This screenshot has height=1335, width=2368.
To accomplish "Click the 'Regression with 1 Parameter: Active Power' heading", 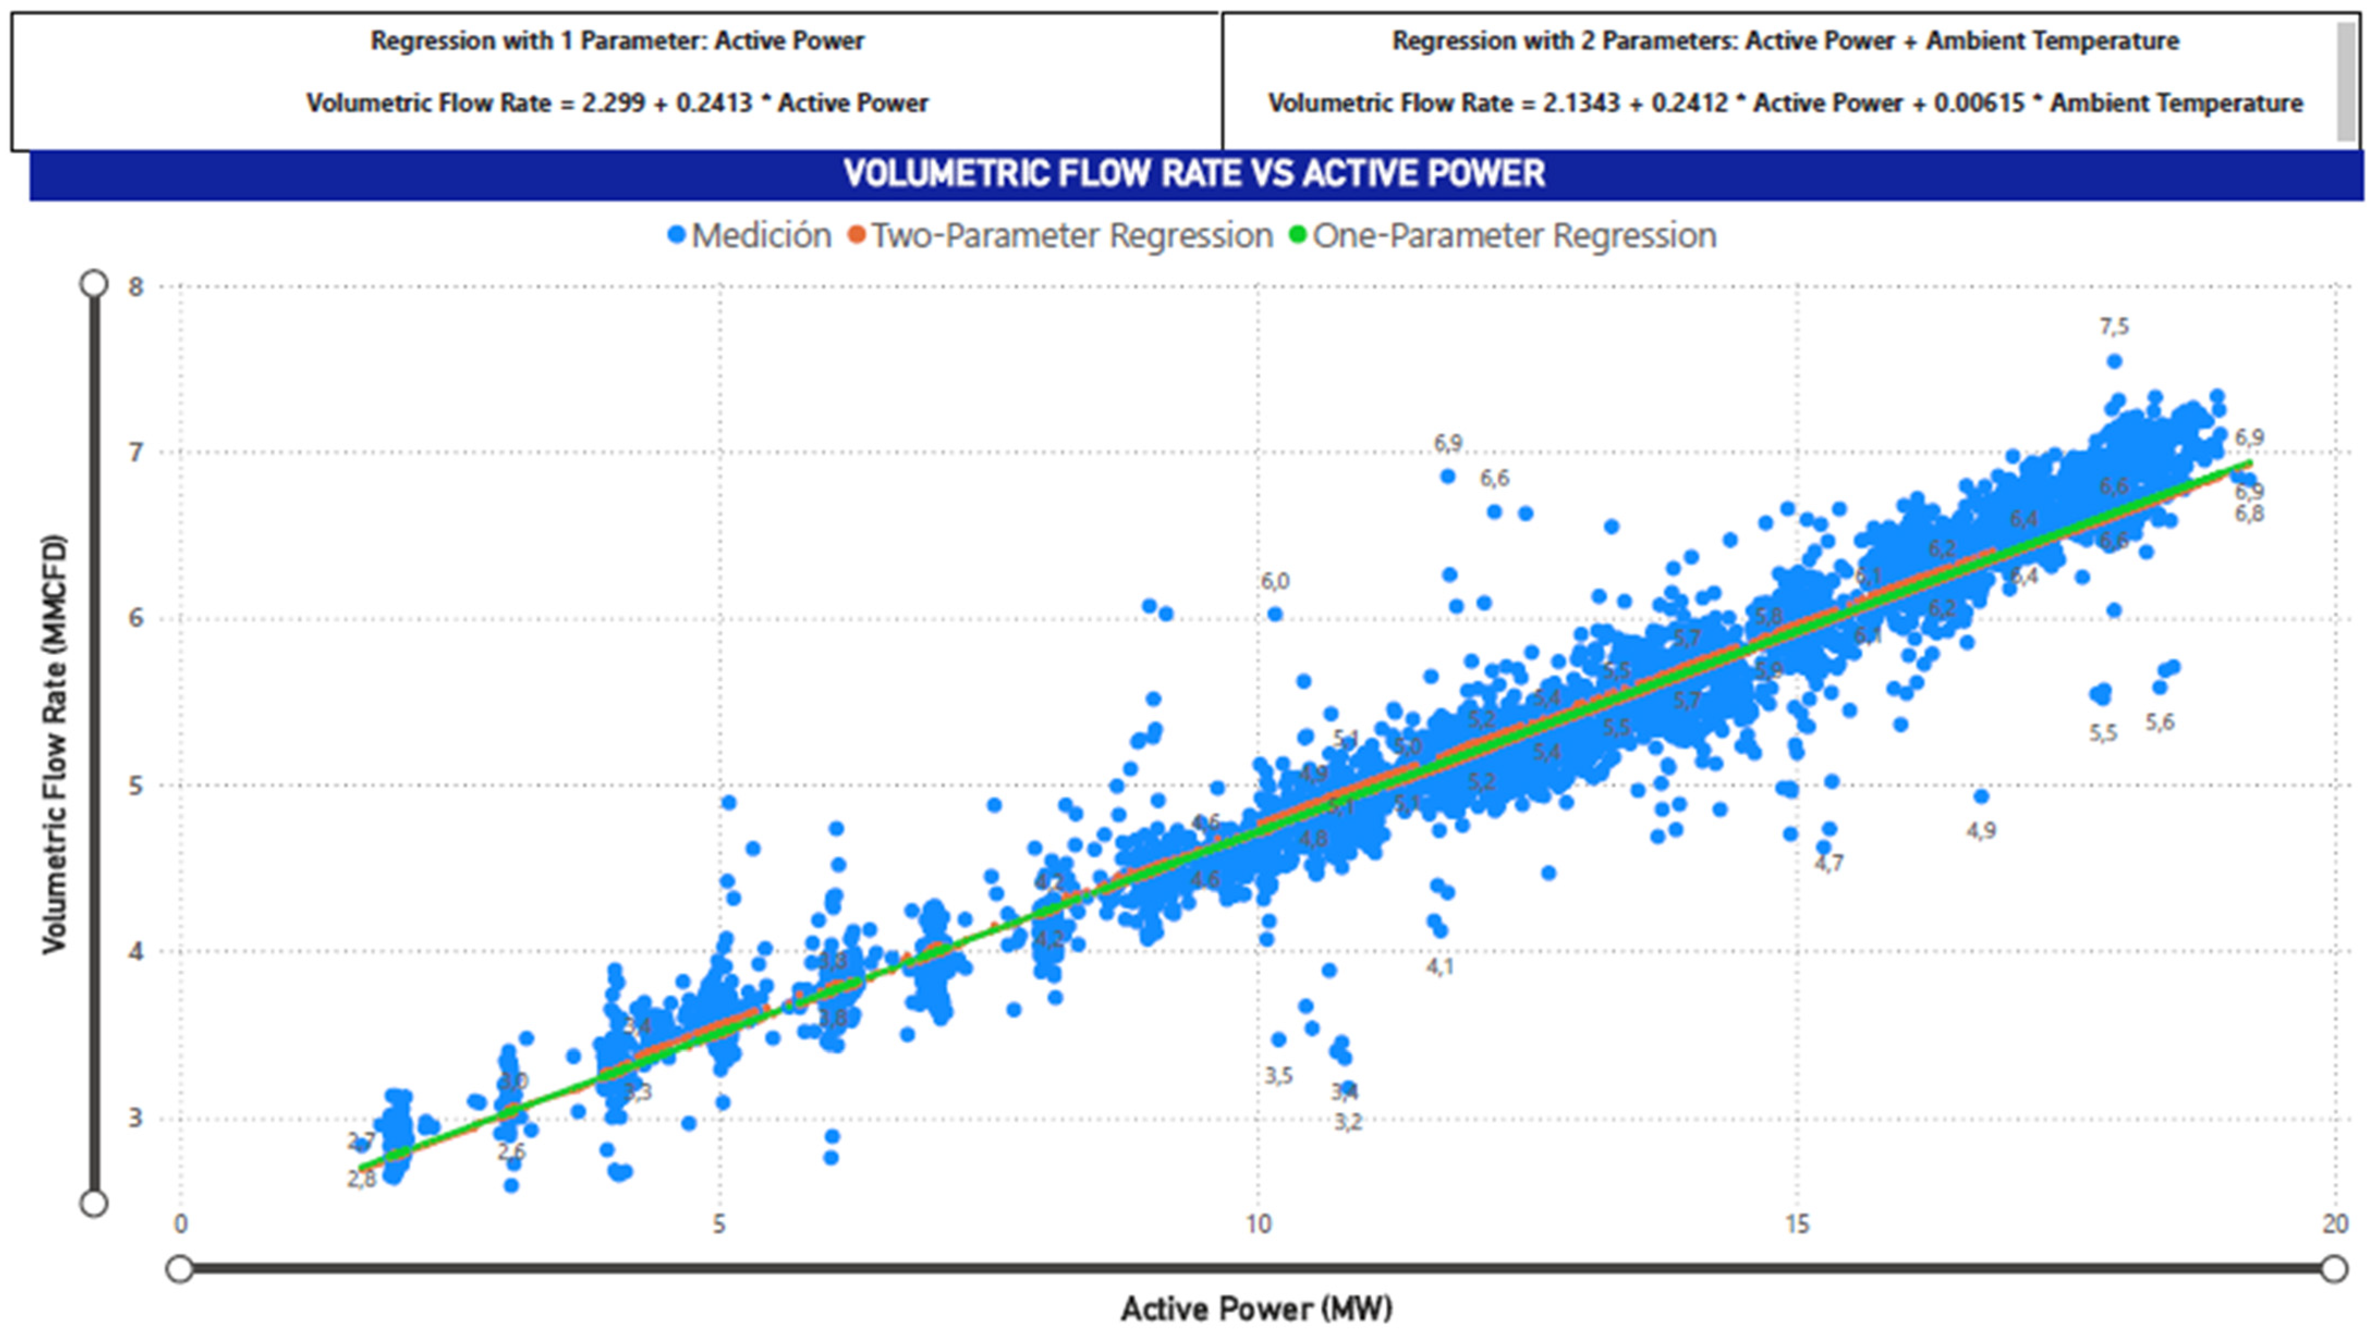I will pos(617,41).
